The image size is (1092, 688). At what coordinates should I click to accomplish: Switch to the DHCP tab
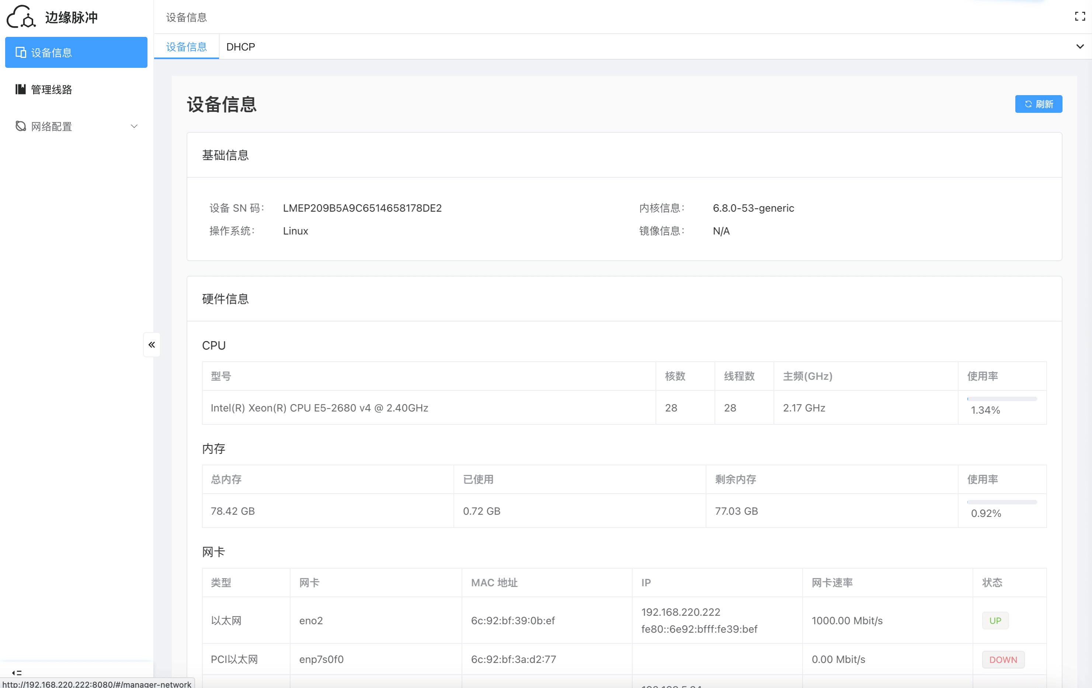pos(240,47)
